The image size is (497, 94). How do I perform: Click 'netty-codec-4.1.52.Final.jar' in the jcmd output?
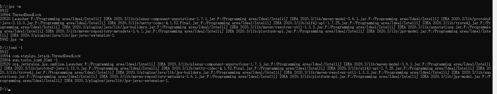tap(224, 68)
